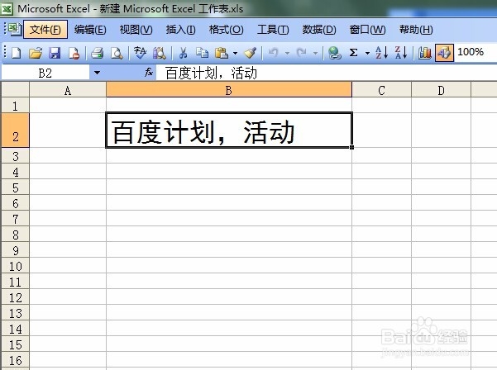Select column D header
The height and width of the screenshot is (370, 497).
442,89
